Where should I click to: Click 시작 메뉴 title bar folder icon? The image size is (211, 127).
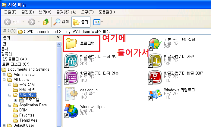4,4
